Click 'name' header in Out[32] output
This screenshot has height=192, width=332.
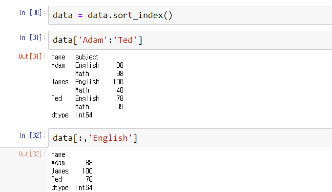[58, 154]
